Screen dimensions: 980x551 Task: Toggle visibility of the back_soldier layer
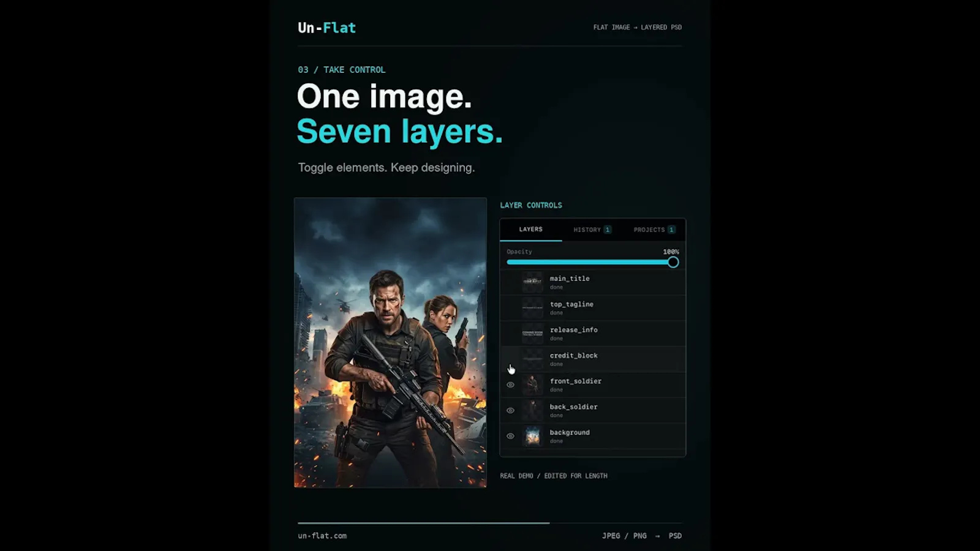[510, 411]
